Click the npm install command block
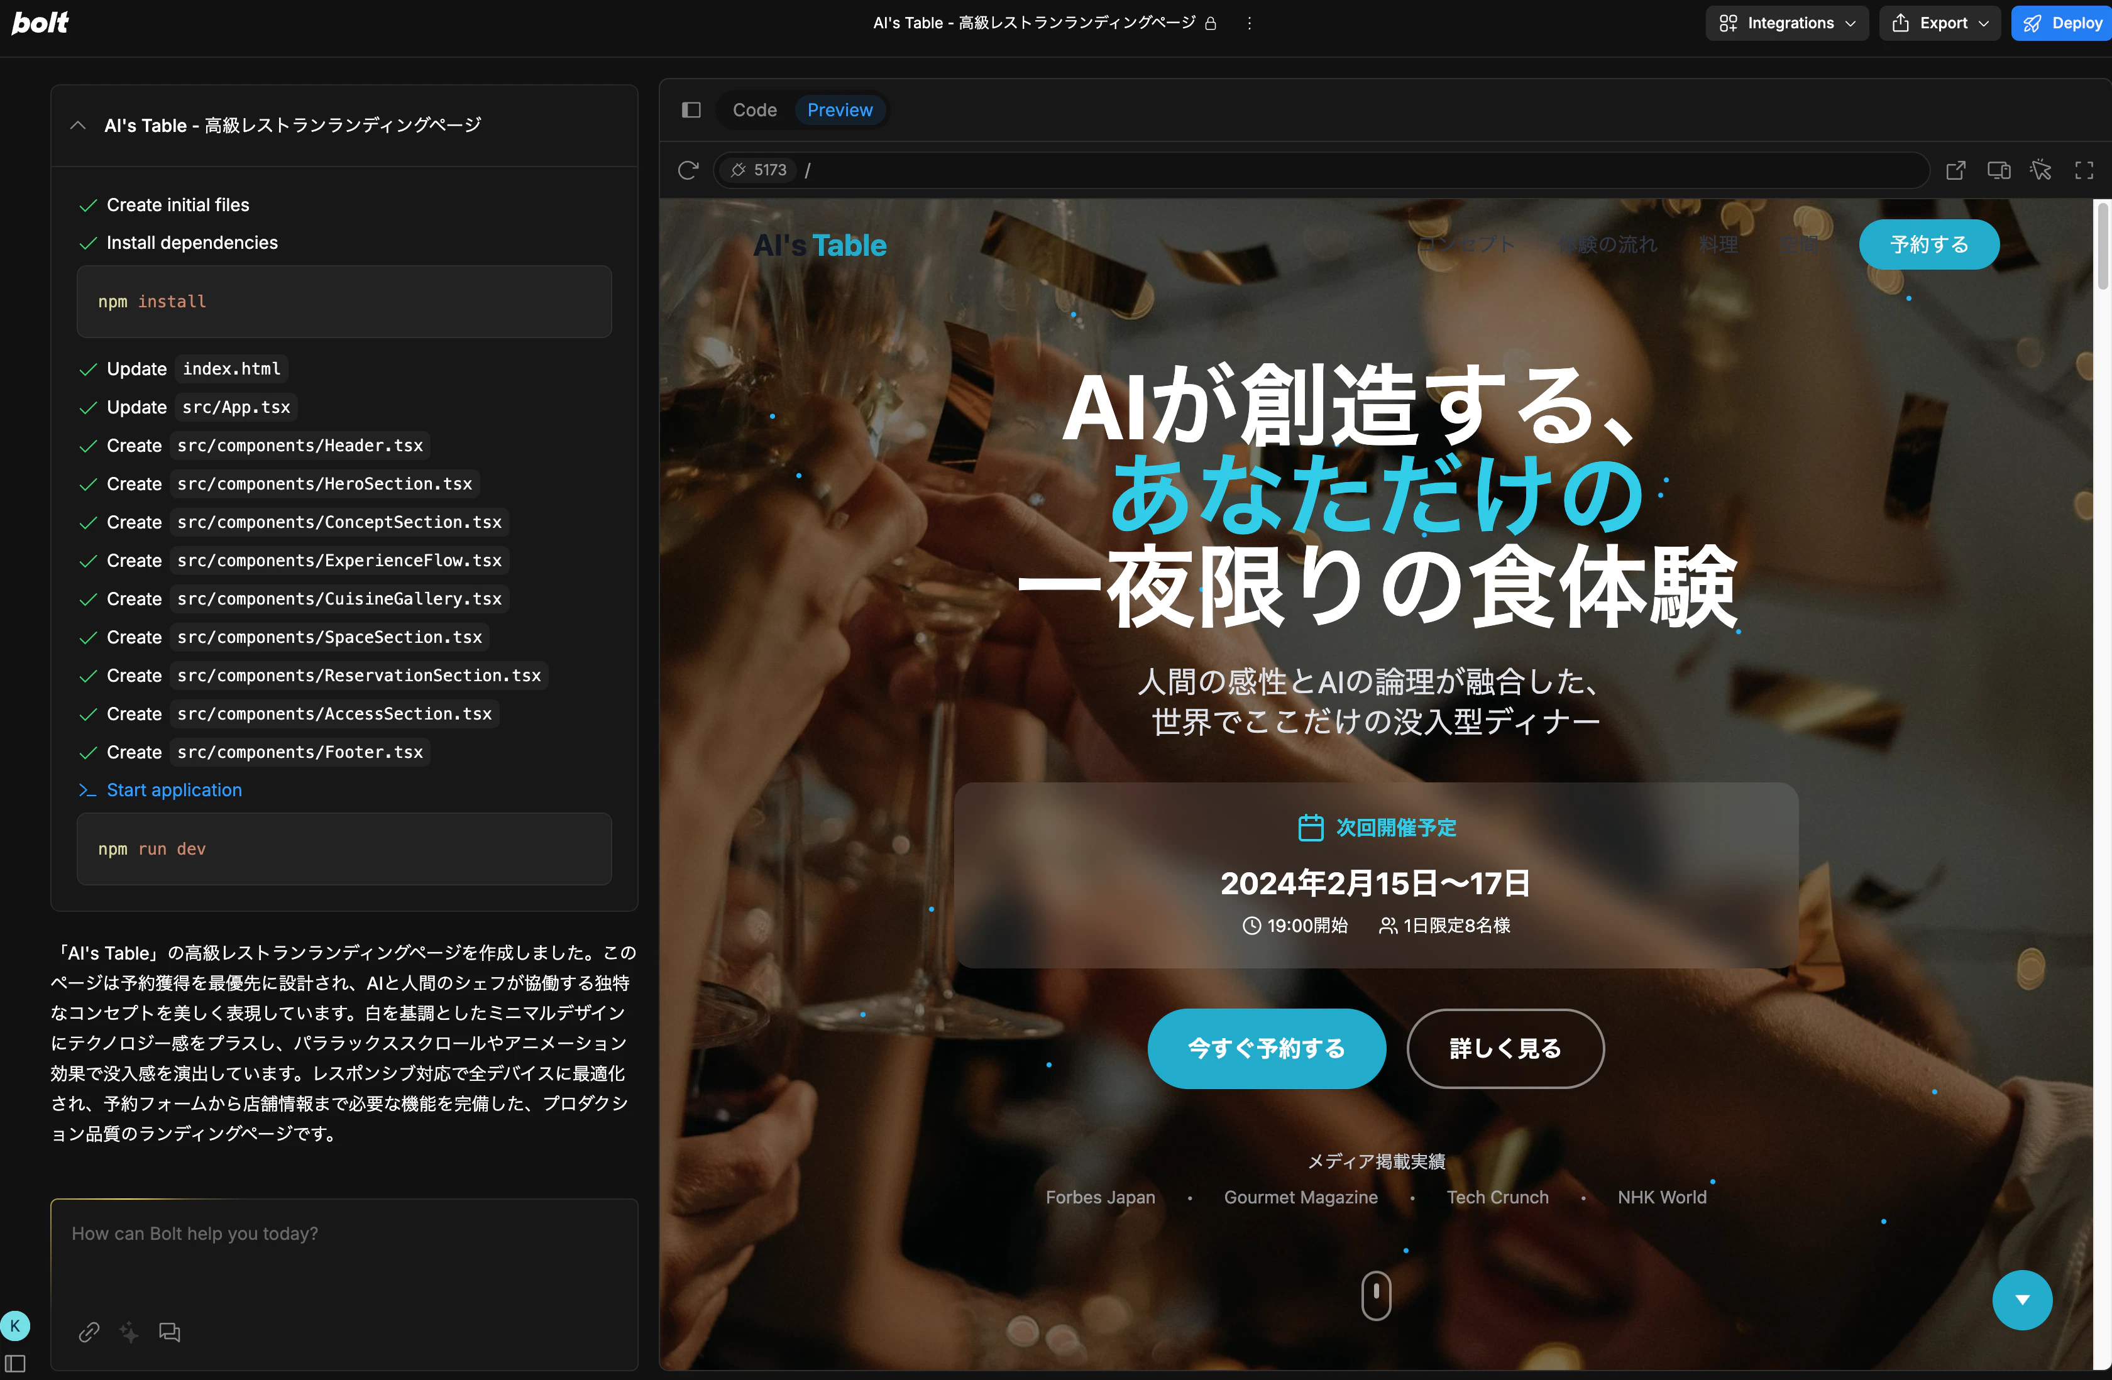This screenshot has width=2112, height=1380. coord(344,302)
